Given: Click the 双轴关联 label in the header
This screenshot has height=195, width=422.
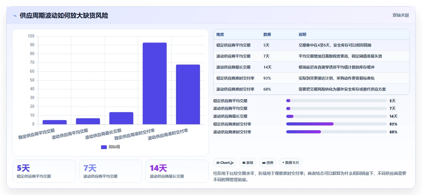Looking at the screenshot, I should pyautogui.click(x=401, y=15).
